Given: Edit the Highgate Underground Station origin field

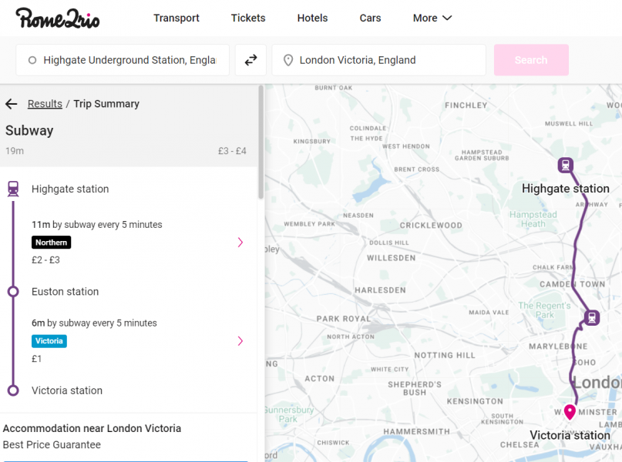Looking at the screenshot, I should coord(123,60).
